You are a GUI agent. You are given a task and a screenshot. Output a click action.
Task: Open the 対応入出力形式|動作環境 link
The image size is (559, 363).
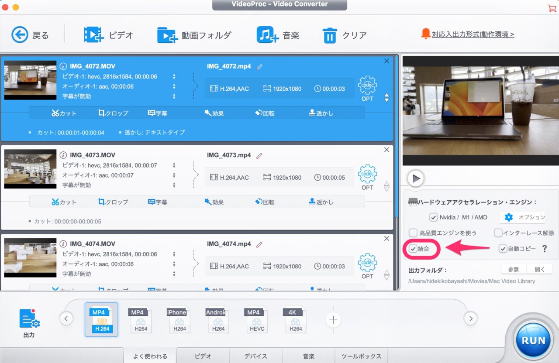[x=473, y=34]
